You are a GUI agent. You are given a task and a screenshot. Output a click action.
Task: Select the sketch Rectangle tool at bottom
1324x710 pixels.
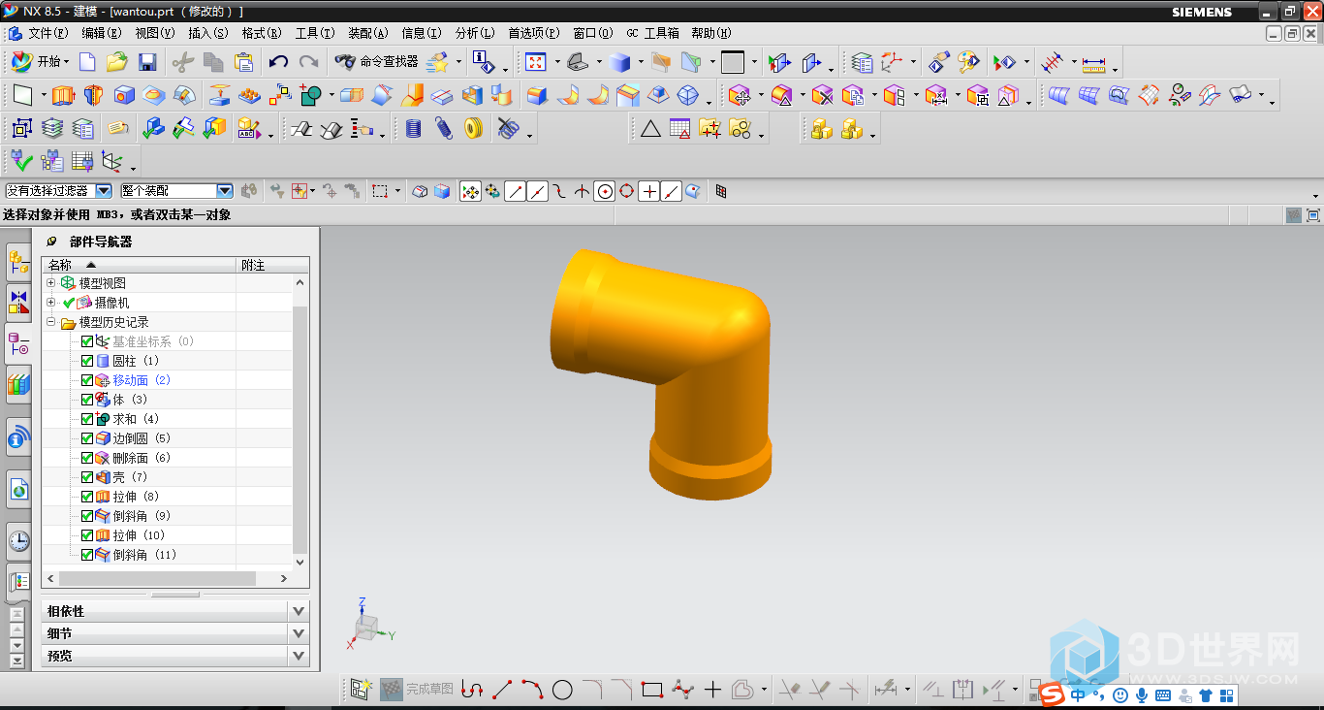point(651,690)
